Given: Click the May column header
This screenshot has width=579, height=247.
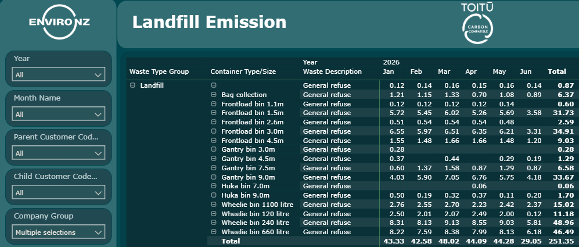Looking at the screenshot, I should click(x=499, y=71).
